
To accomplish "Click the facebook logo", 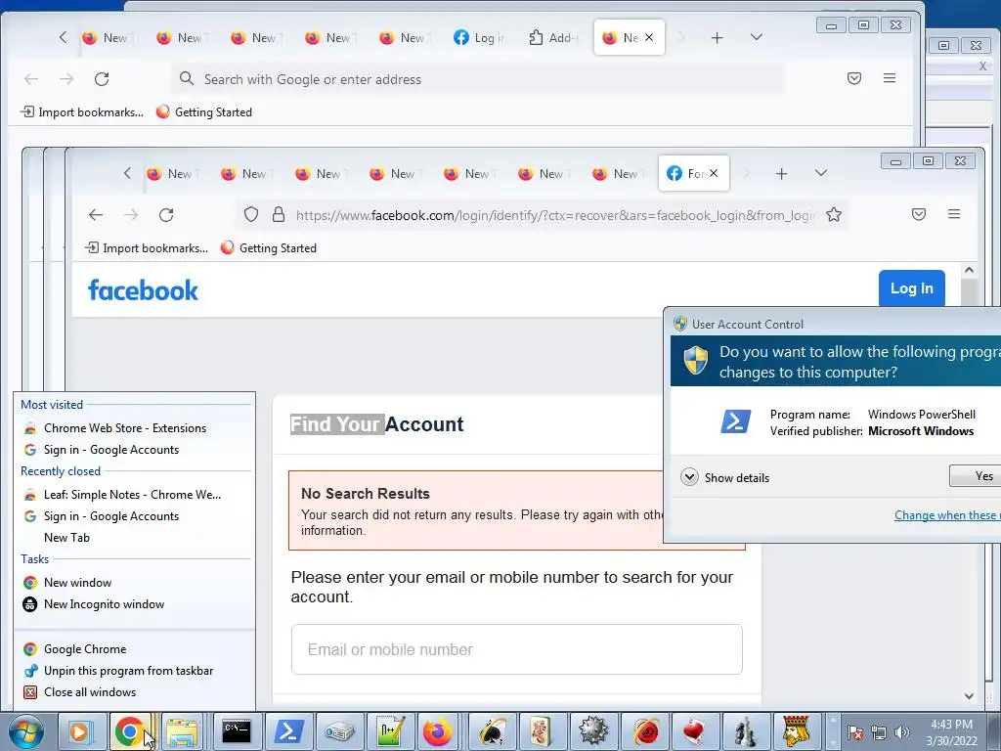I will pos(143,289).
